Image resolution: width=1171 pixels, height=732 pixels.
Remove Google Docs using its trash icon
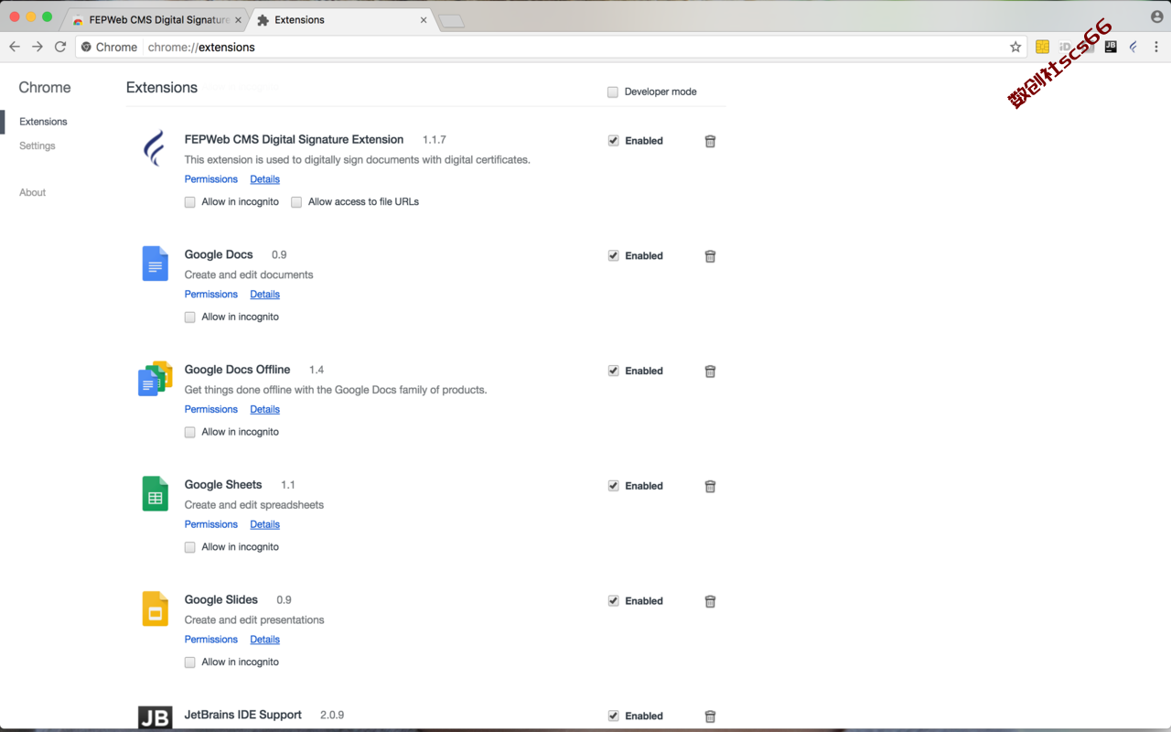[x=710, y=256]
